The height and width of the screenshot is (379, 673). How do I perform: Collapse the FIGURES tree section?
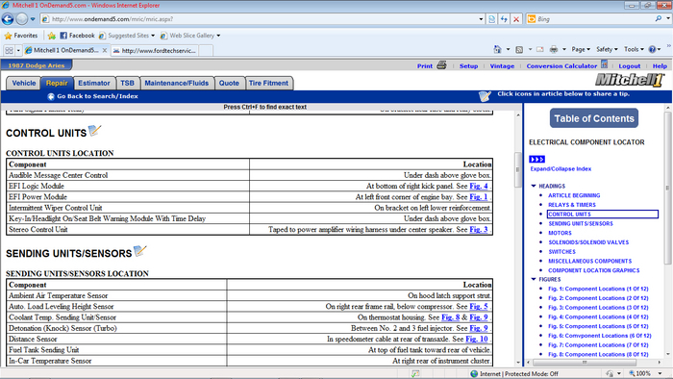tap(534, 279)
